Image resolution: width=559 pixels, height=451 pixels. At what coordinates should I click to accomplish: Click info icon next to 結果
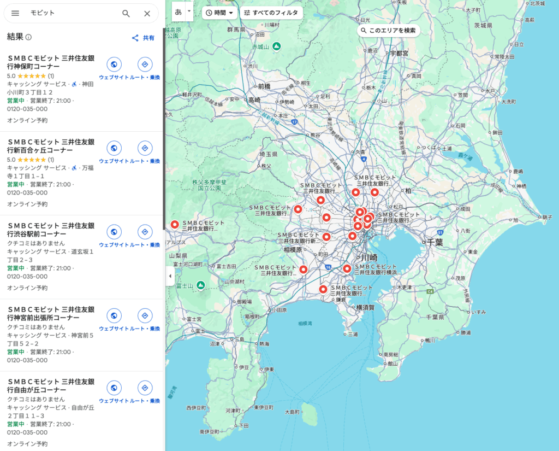[28, 37]
